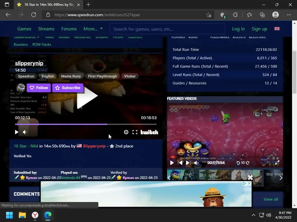297x222 pixels.
Task: Open the Forums page
Action: coord(69,29)
